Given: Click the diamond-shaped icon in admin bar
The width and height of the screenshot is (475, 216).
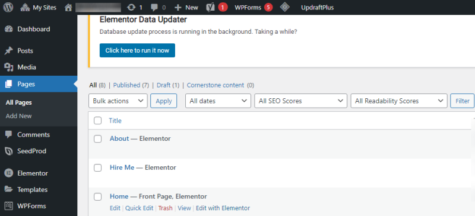Looking at the screenshot, I should [285, 7].
